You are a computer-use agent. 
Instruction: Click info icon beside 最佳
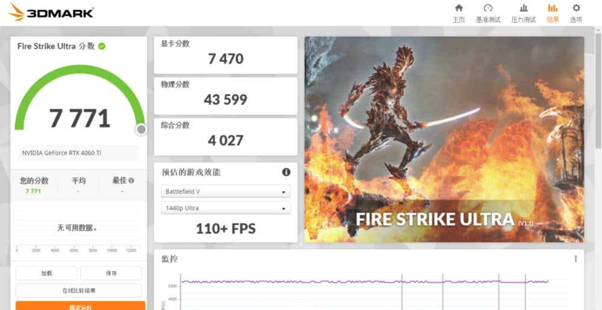pyautogui.click(x=132, y=180)
